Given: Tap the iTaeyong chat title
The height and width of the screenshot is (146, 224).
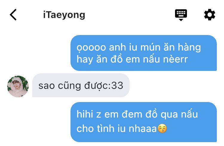Looking at the screenshot, I should coord(64,15).
